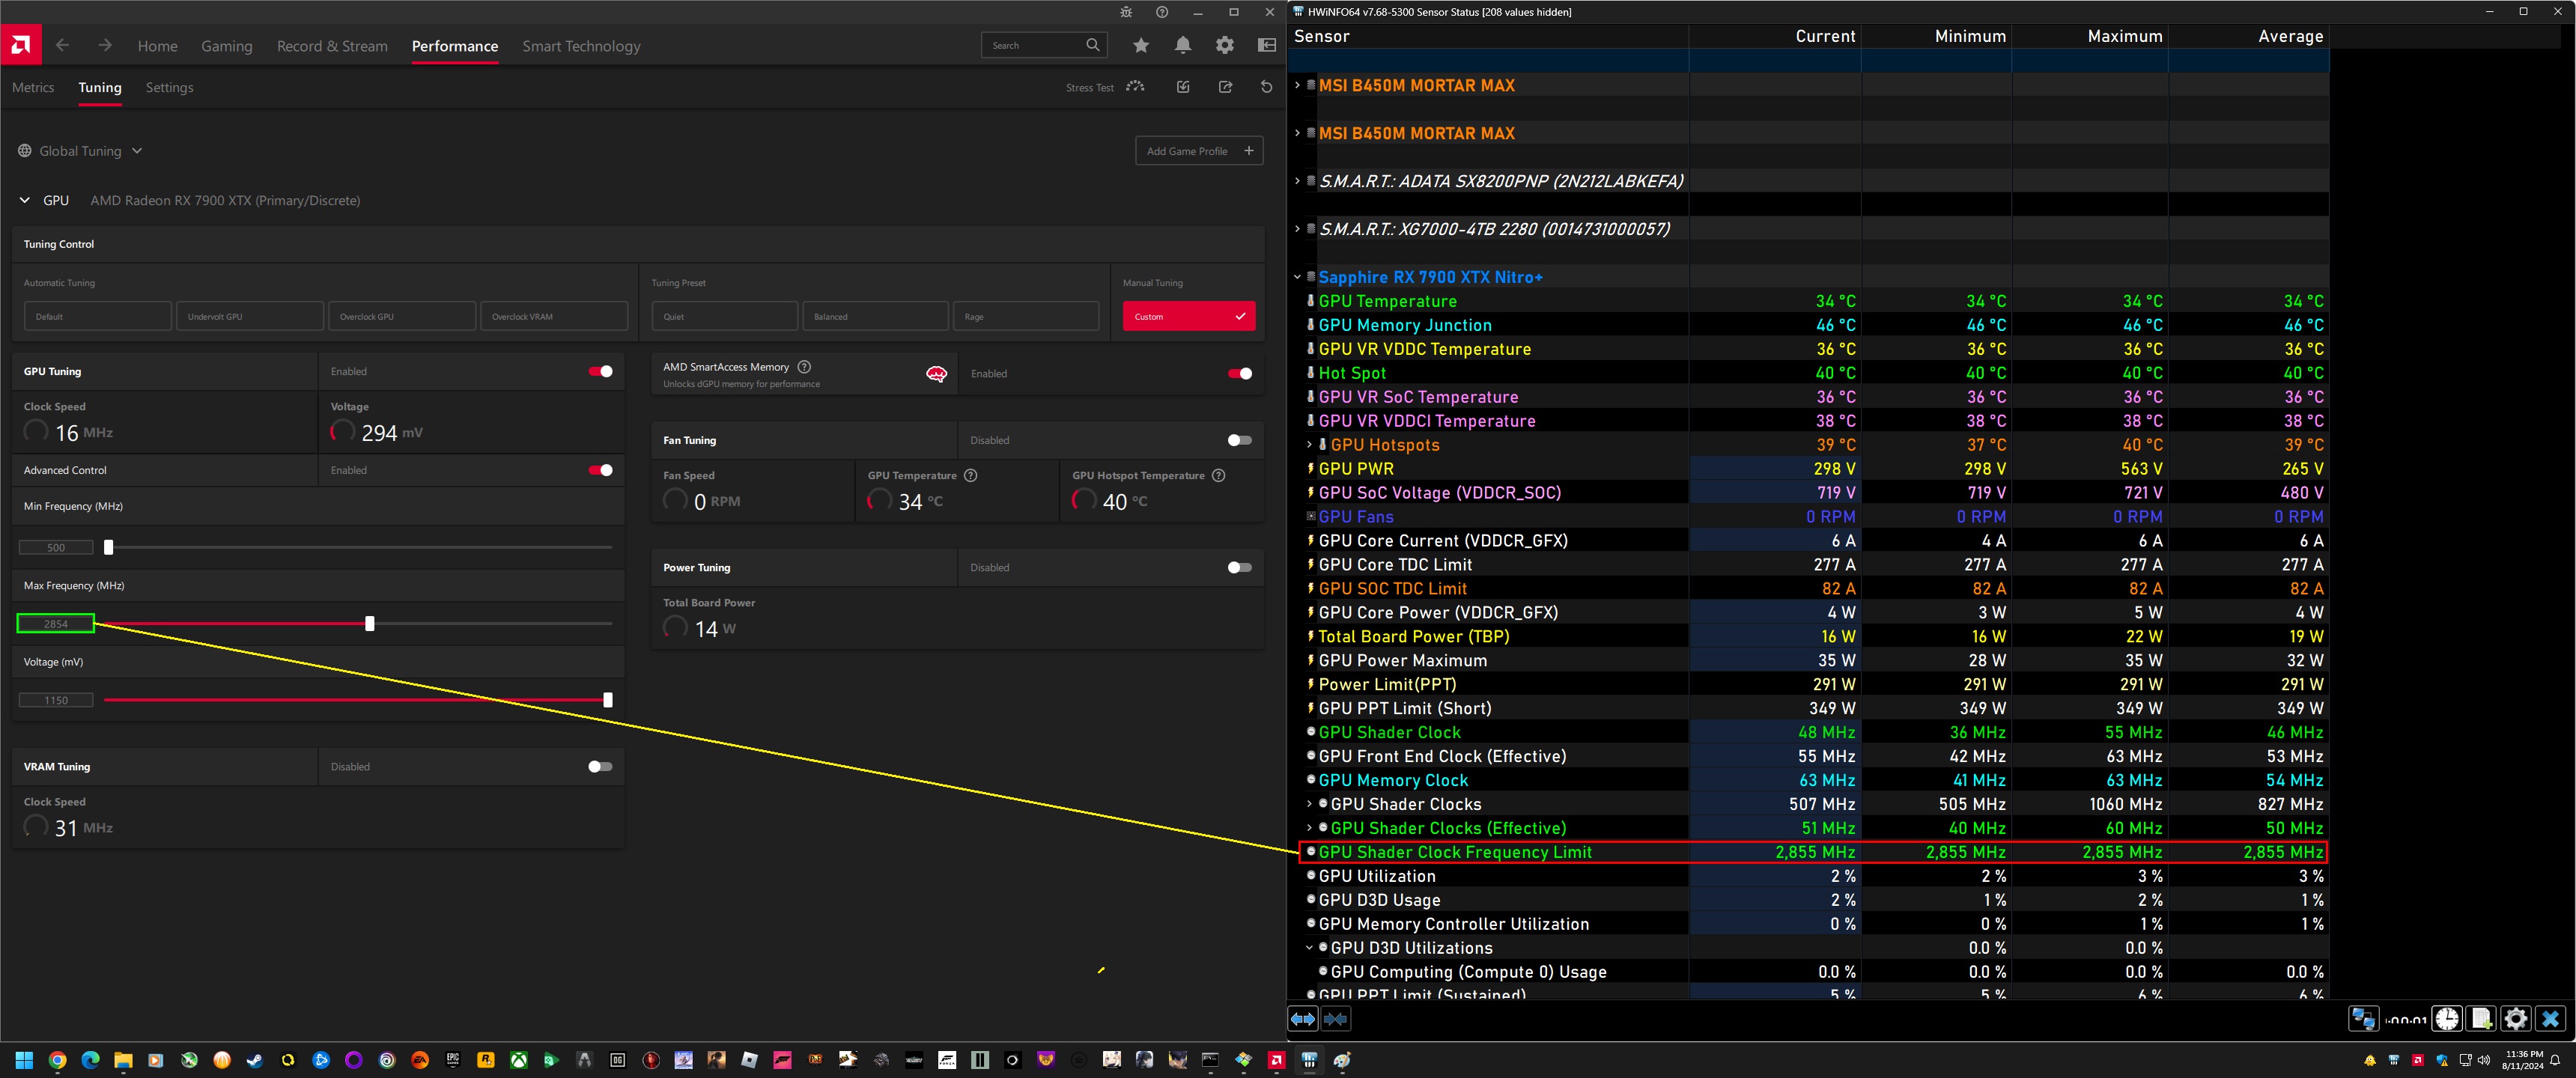Close sensors with blue X icon in HWiNFO

pyautogui.click(x=2550, y=1019)
